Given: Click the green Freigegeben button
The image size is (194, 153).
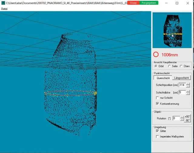Looking at the screenshot, I should click(x=149, y=3).
